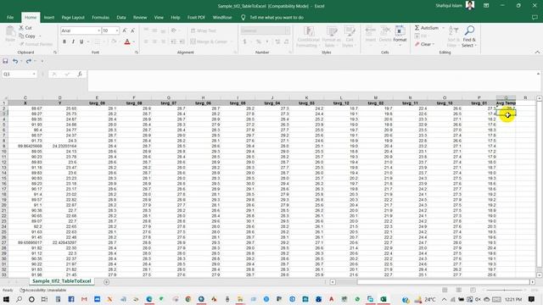Switch to the Formulas tab
543x305 pixels.
coord(100,17)
